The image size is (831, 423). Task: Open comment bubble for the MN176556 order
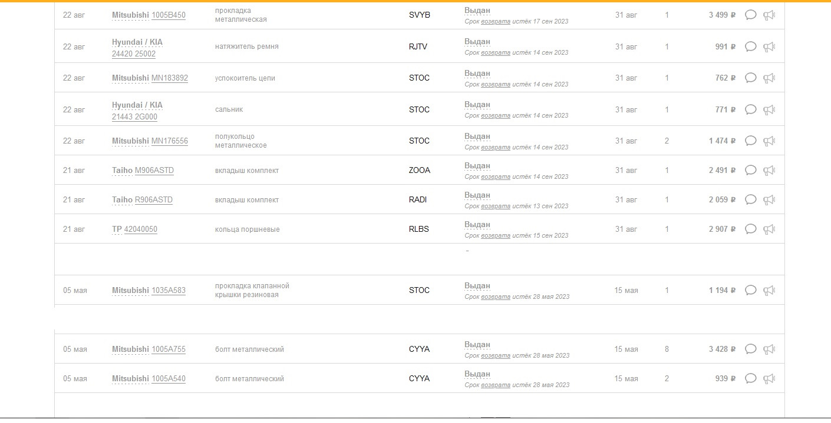point(750,141)
